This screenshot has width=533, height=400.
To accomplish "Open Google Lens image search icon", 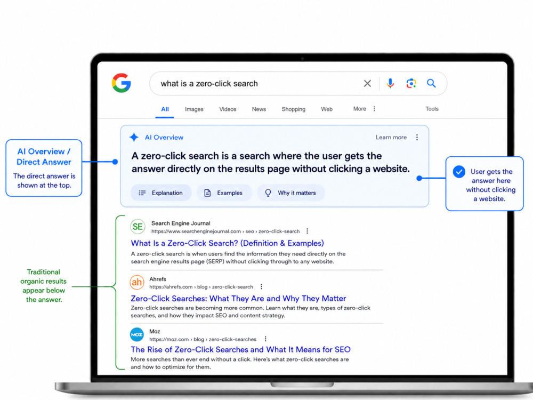I will pyautogui.click(x=411, y=83).
